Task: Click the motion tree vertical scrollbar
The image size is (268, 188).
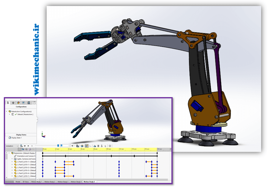Action: tap(7, 156)
